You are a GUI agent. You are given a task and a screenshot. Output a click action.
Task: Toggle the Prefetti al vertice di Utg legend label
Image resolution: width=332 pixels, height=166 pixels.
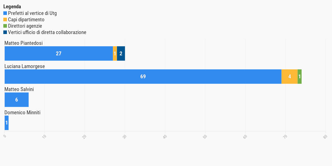[x=32, y=13]
